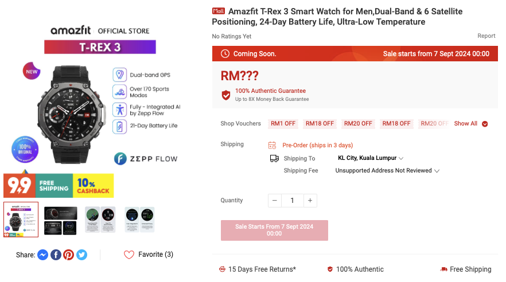This screenshot has width=506, height=282.
Task: Decrease quantity with the minus button
Action: pyautogui.click(x=275, y=201)
